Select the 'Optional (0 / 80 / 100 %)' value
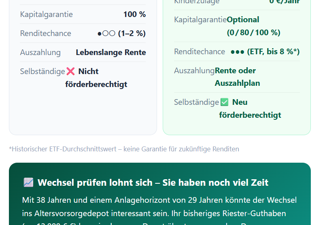The image size is (325, 225). pyautogui.click(x=253, y=26)
